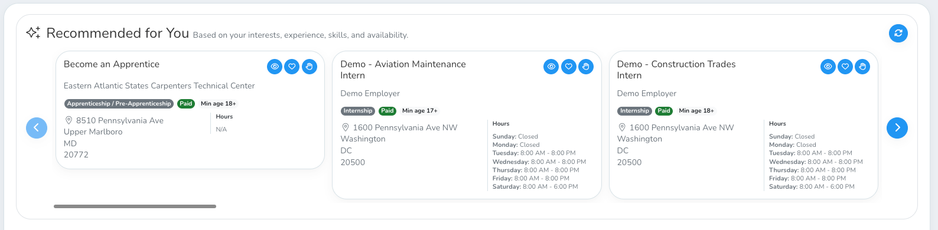938x230 pixels.
Task: Favorite the Become an Apprentice card with heart icon
Action: point(292,67)
